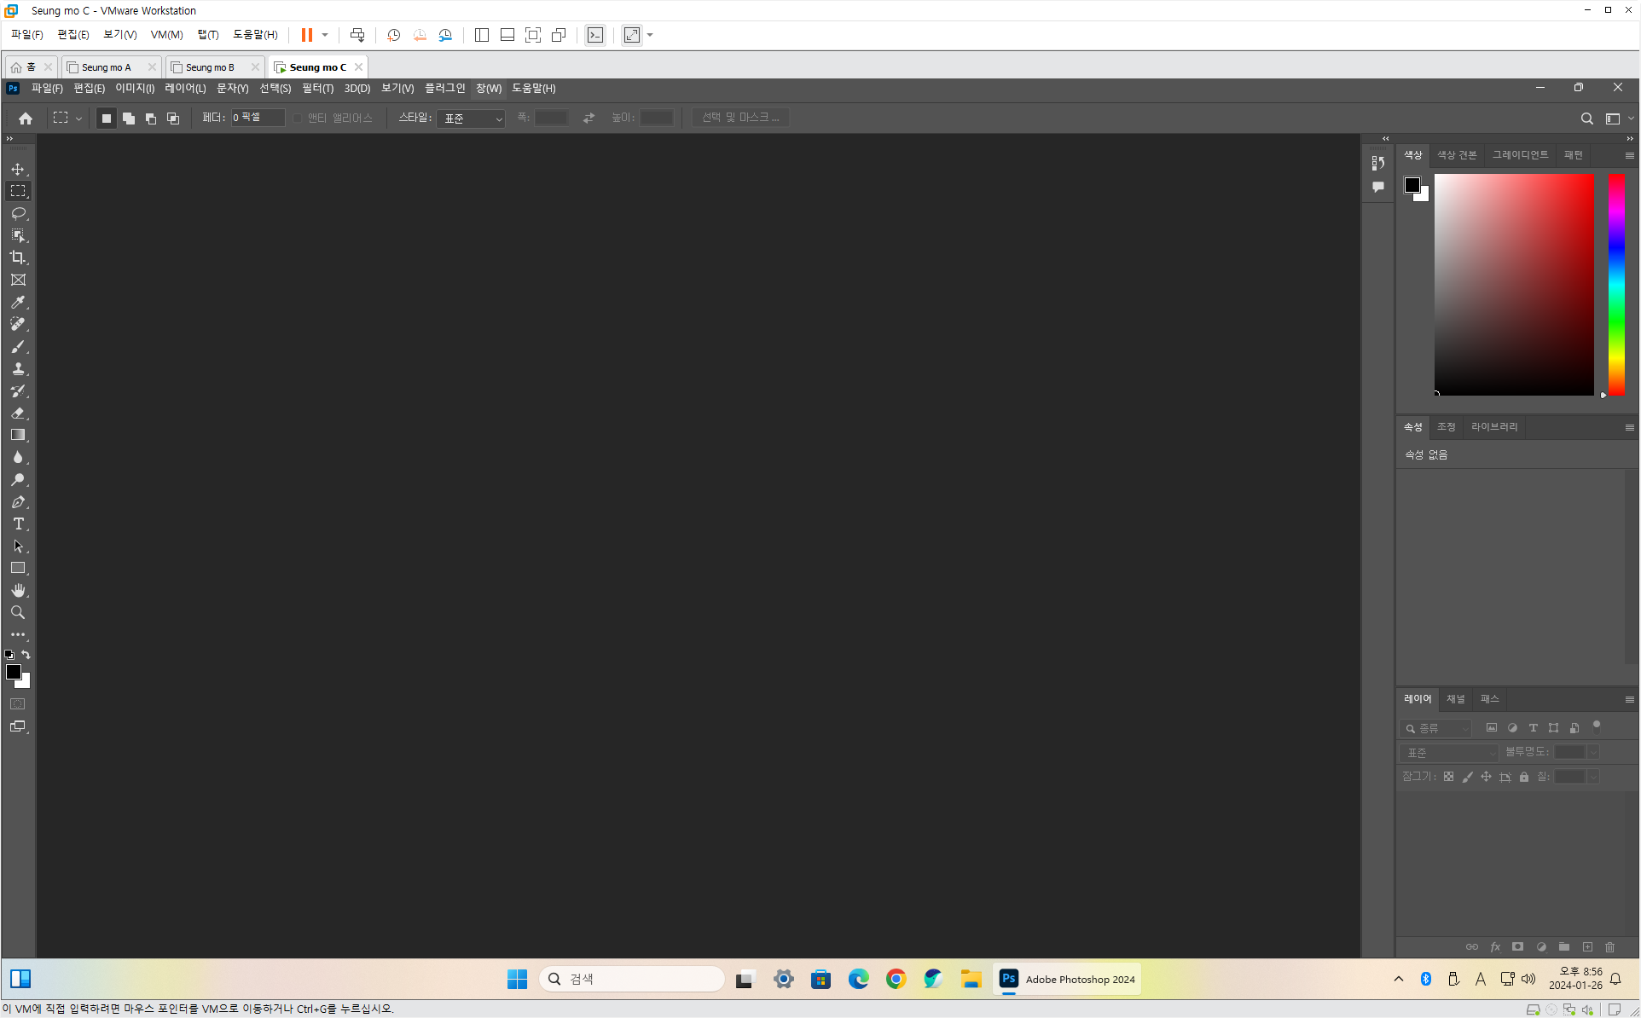1641x1018 pixels.
Task: Click the 페더 pixel input field
Action: click(x=257, y=118)
